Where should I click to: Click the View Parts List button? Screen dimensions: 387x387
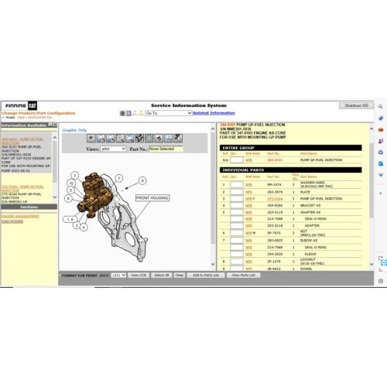point(243,276)
